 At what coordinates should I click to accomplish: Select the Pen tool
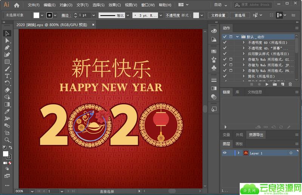coord(7,47)
